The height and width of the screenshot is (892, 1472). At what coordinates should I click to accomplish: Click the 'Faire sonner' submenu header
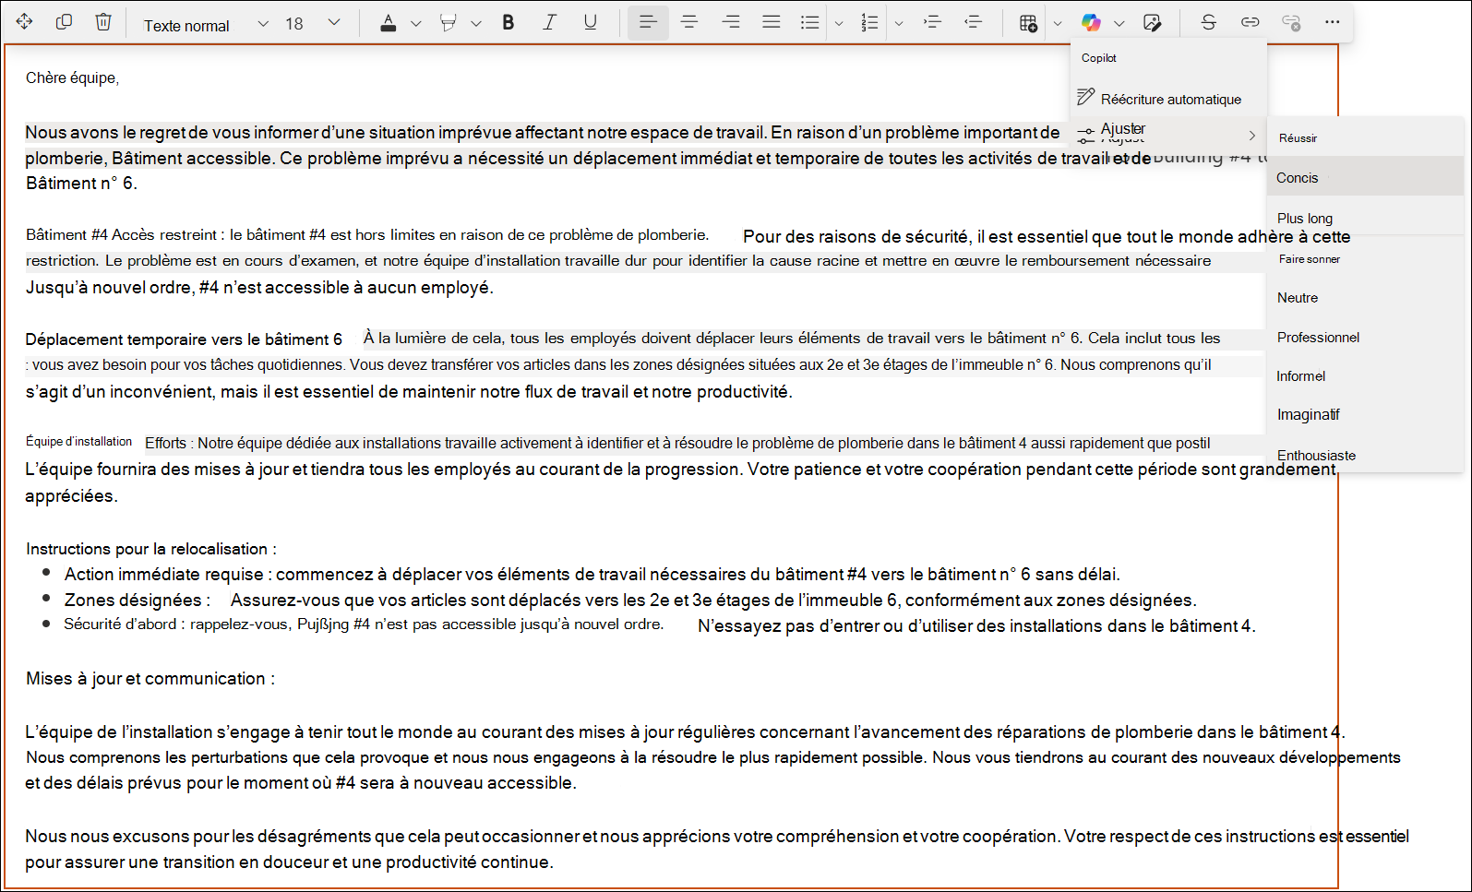pos(1309,259)
